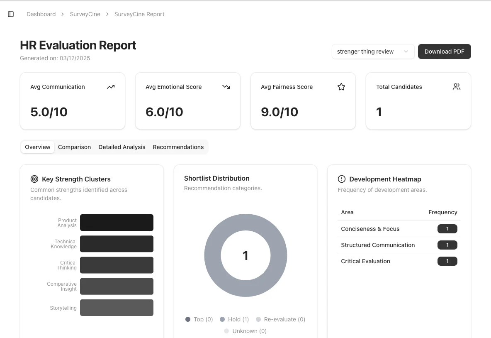Screen dimensions: 491x338
Task: Click the Product Analysis bar in chart
Action: [x=117, y=223]
